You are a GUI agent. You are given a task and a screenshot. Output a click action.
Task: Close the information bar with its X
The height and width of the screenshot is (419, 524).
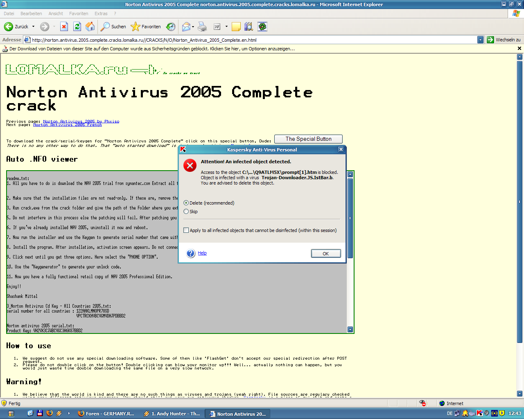point(519,48)
